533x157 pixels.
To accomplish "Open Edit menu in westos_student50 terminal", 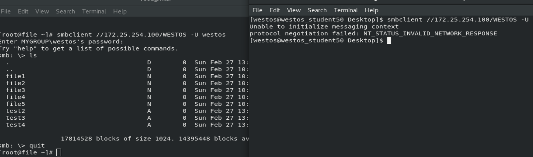I will point(274,10).
